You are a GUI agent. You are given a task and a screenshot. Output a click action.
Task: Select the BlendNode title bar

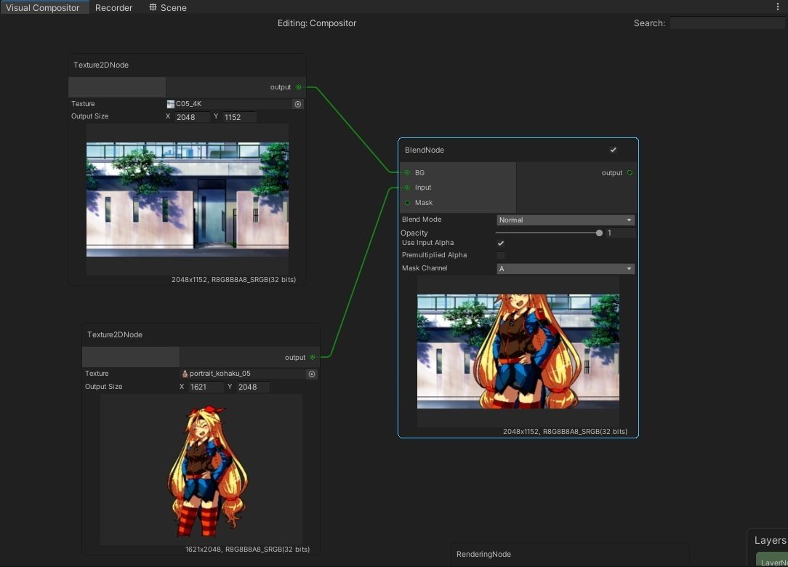tap(518, 150)
